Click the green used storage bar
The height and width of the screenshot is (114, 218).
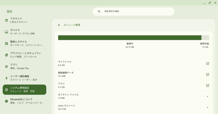[x=130, y=38]
